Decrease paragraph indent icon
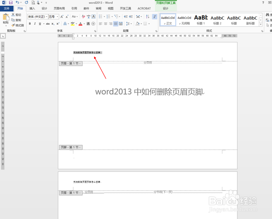Viewport: 272px width, 219px height. [x=126, y=17]
